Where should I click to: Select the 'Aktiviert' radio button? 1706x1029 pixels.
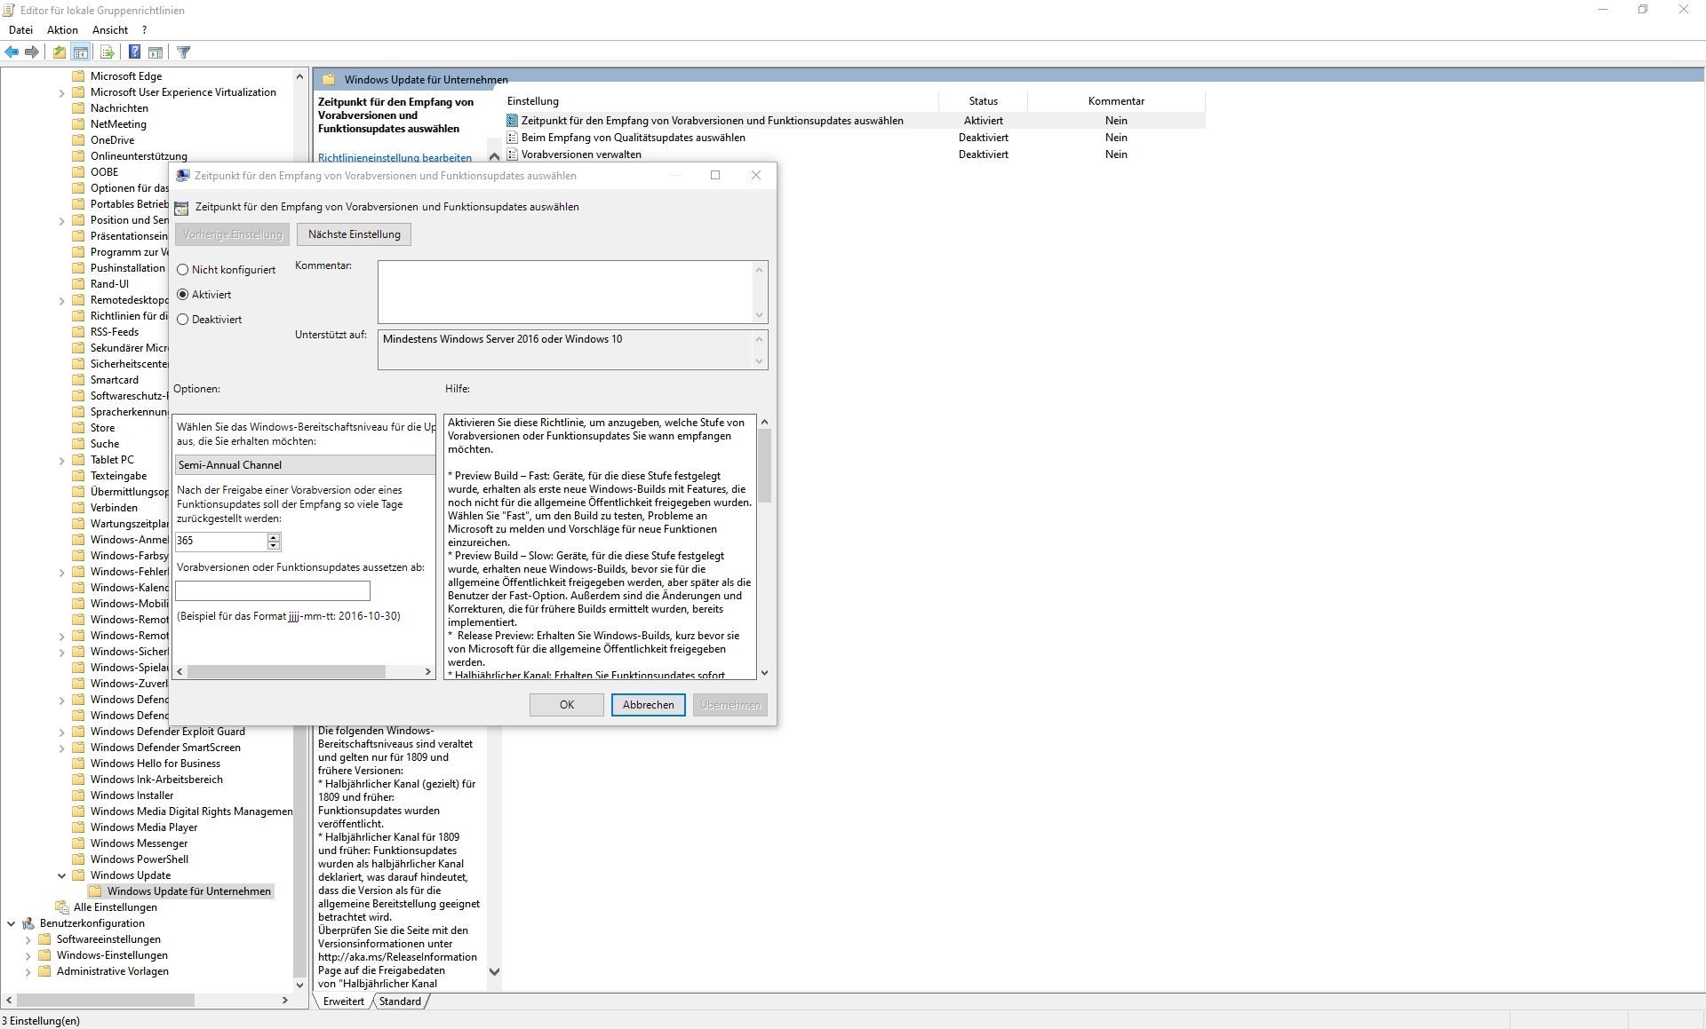[183, 295]
